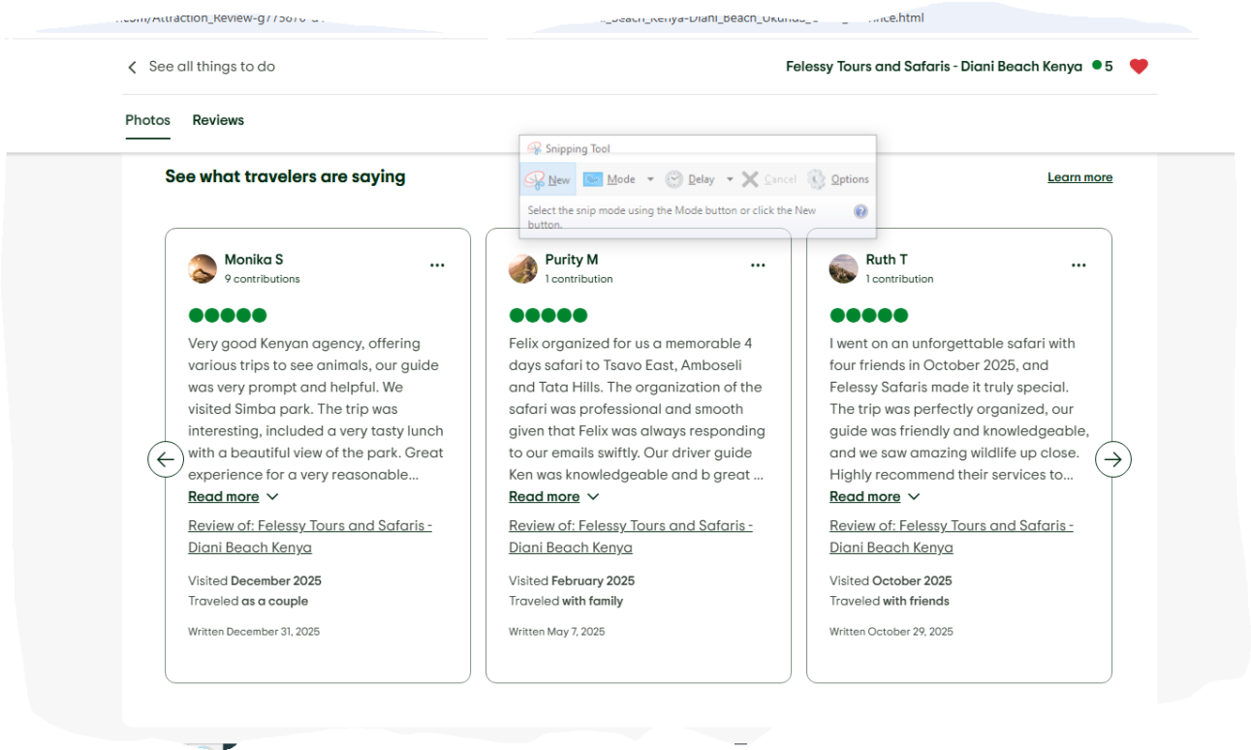Click the next reviews arrow button

tap(1112, 459)
